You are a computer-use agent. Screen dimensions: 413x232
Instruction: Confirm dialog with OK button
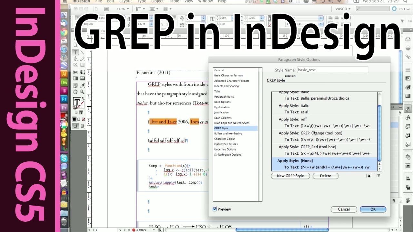click(373, 209)
